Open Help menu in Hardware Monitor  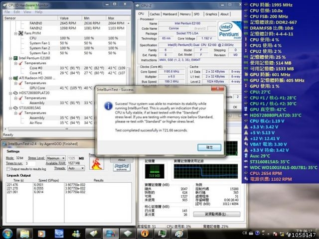pos(38,12)
